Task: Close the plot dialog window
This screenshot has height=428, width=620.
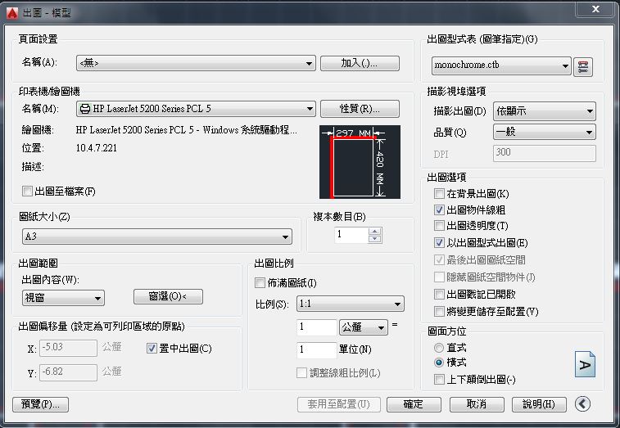Action: (x=595, y=9)
